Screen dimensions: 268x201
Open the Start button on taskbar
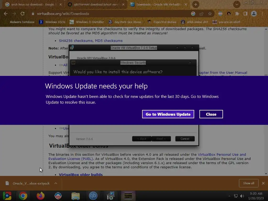(x=7, y=196)
